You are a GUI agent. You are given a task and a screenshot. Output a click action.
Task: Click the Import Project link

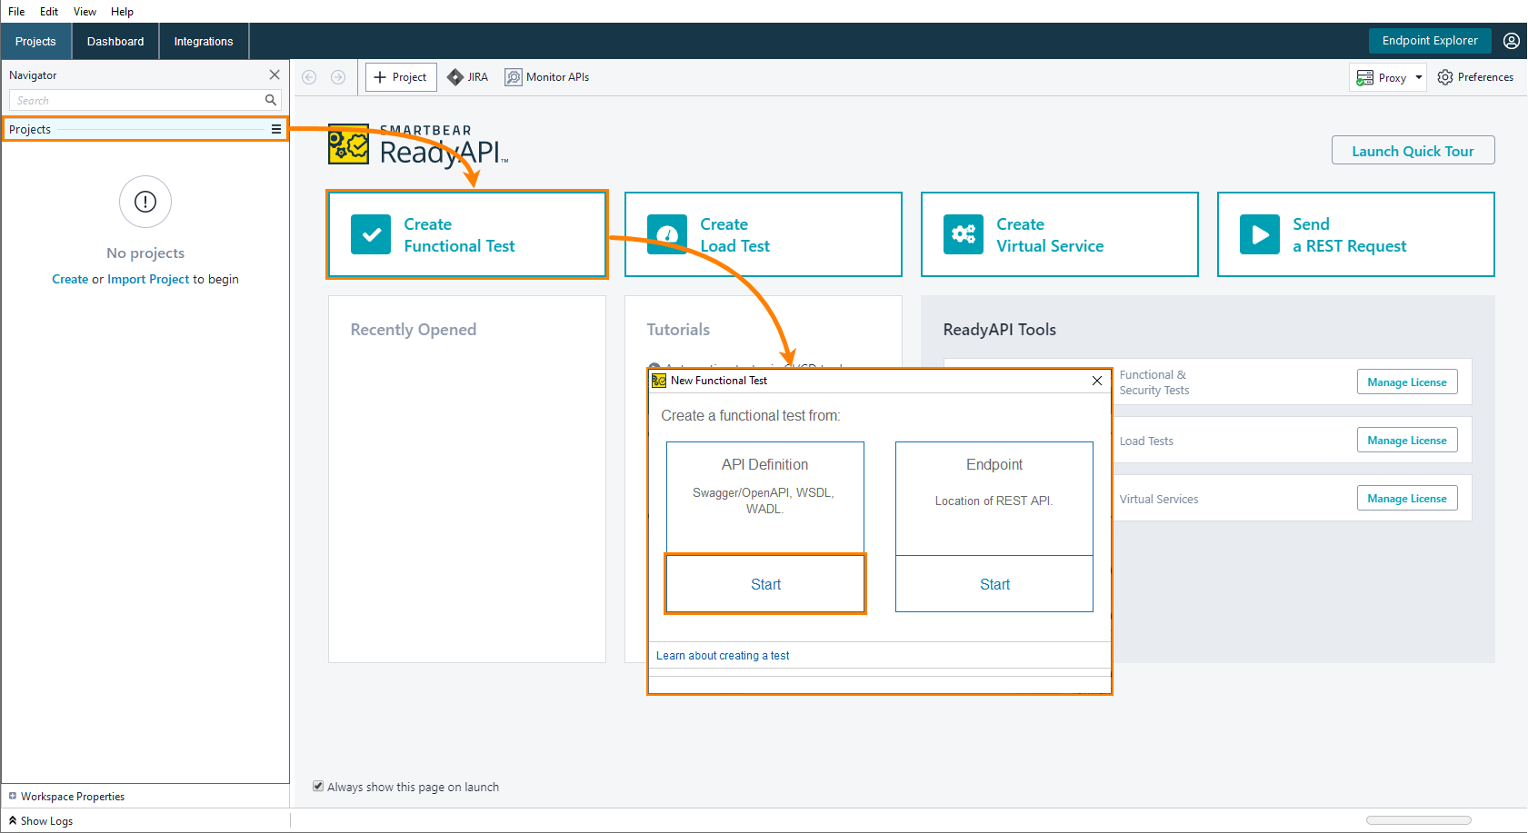[x=148, y=279]
